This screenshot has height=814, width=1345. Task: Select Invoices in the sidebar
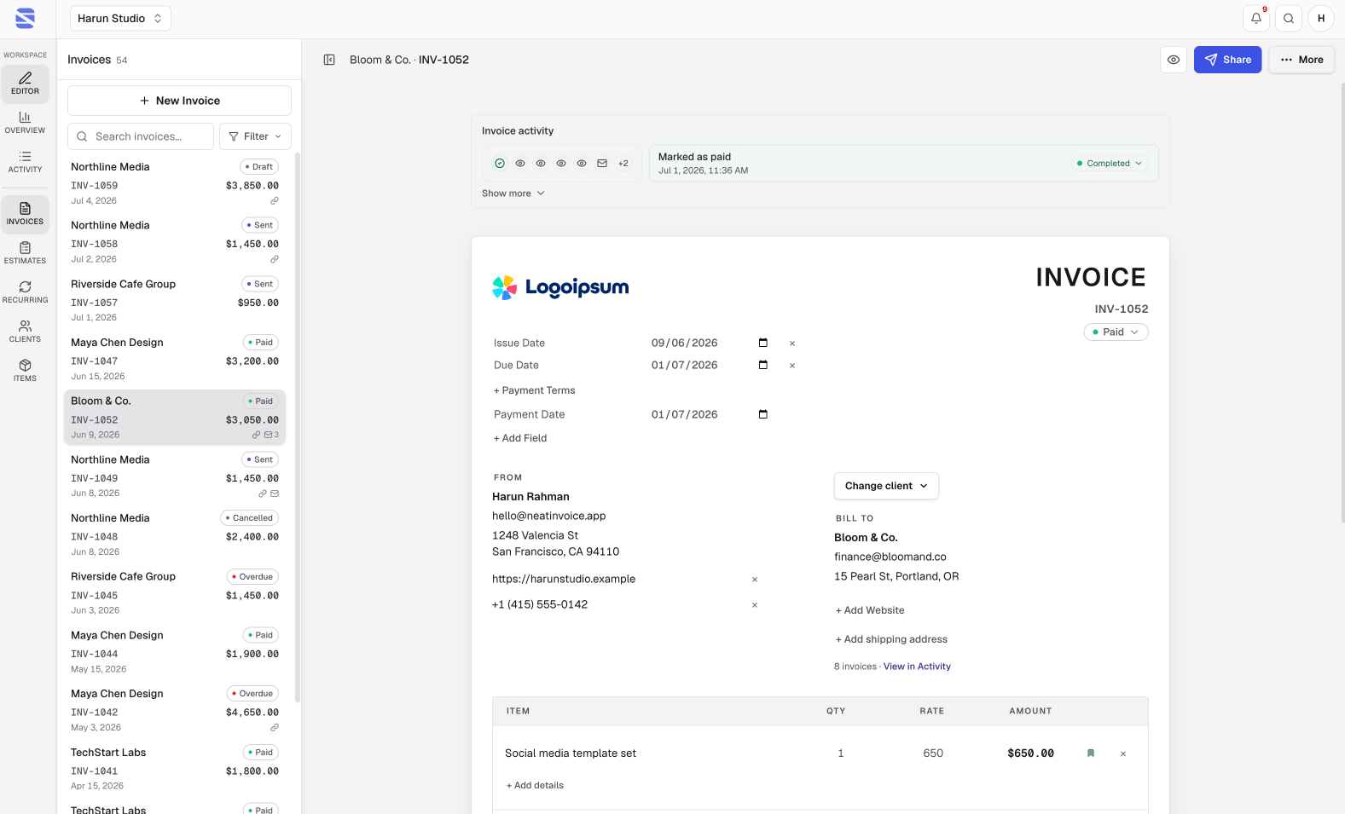click(x=25, y=214)
